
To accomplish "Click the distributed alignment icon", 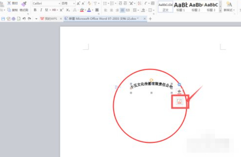I will coord(128,10).
